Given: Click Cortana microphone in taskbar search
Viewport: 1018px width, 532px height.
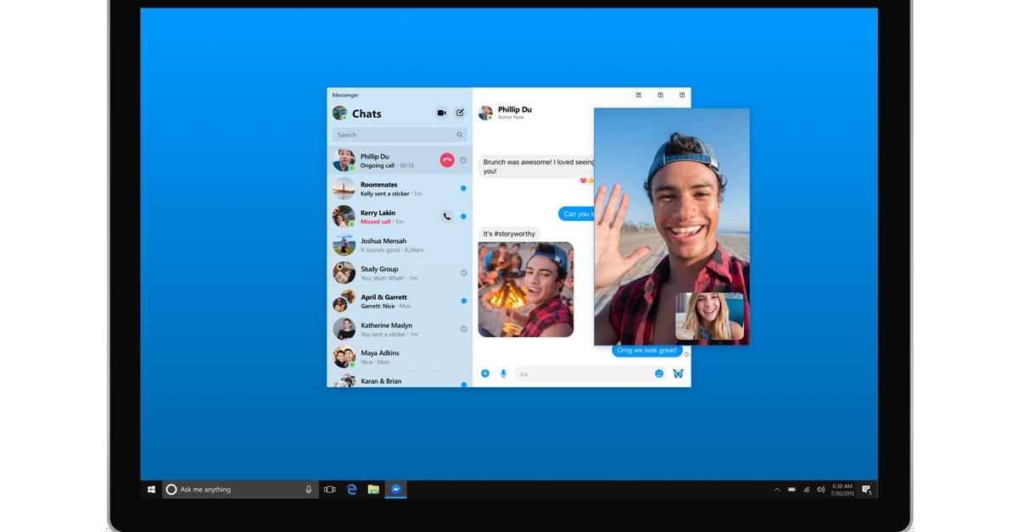Looking at the screenshot, I should click(309, 489).
